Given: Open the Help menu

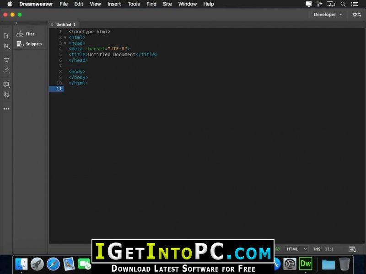Looking at the screenshot, I should [x=209, y=4].
